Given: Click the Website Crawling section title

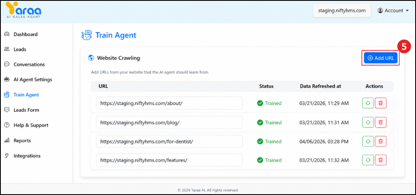Looking at the screenshot, I should 119,58.
